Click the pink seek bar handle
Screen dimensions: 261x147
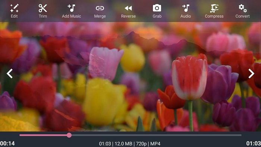pos(69,135)
